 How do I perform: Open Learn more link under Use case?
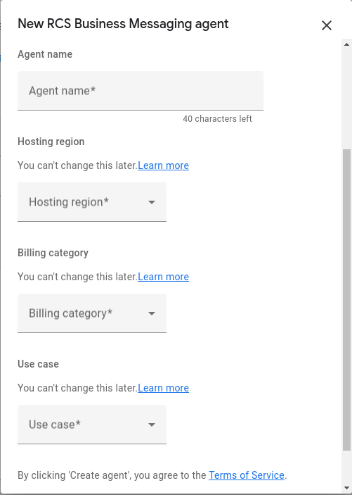(x=163, y=388)
